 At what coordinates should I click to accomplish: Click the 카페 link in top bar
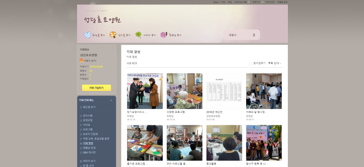click(x=223, y=2)
